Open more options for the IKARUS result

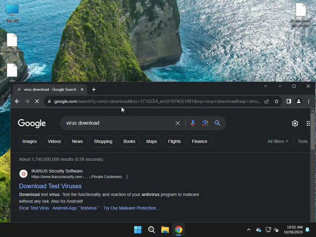(x=127, y=177)
